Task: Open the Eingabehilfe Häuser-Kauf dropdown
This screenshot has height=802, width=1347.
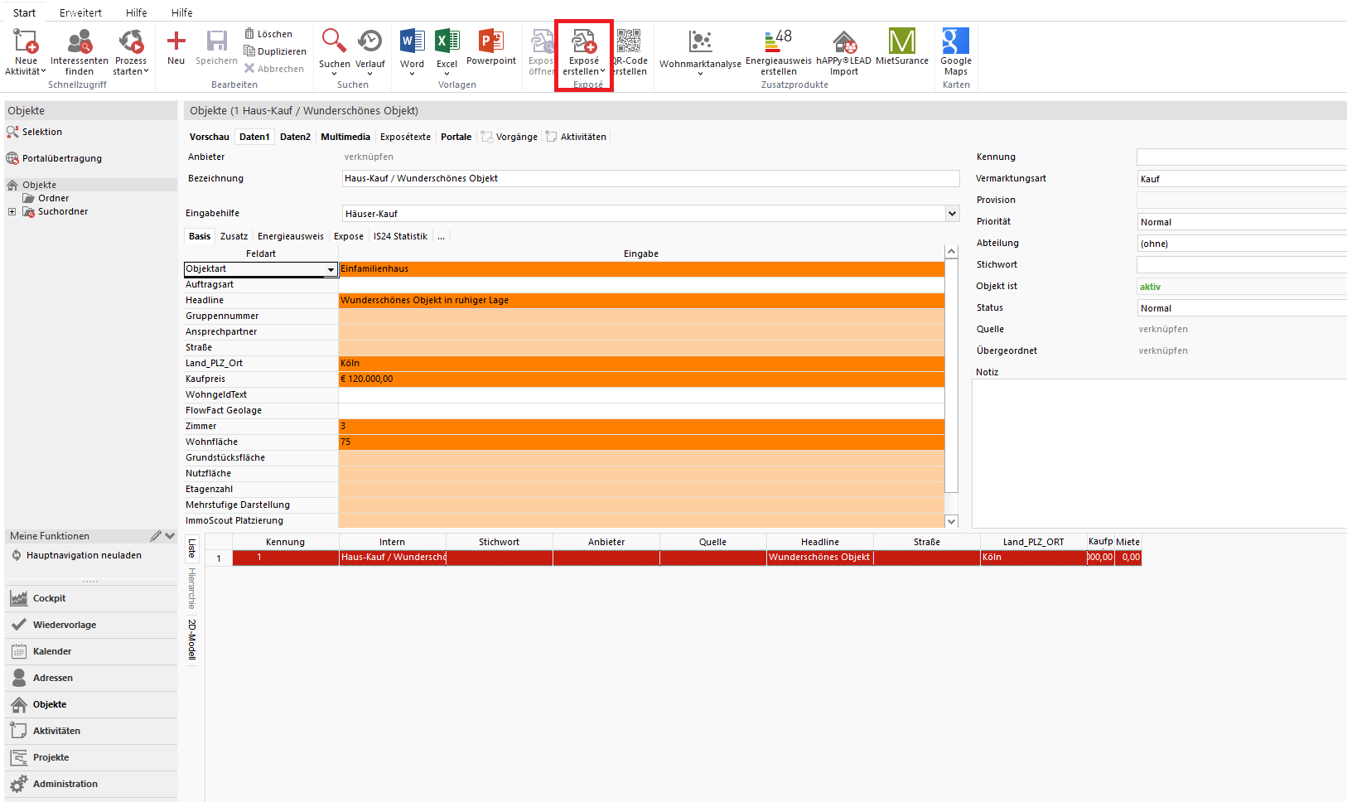Action: click(x=952, y=214)
